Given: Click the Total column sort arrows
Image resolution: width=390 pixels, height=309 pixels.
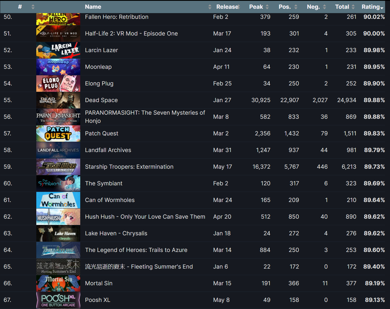Looking at the screenshot, I should point(353,7).
